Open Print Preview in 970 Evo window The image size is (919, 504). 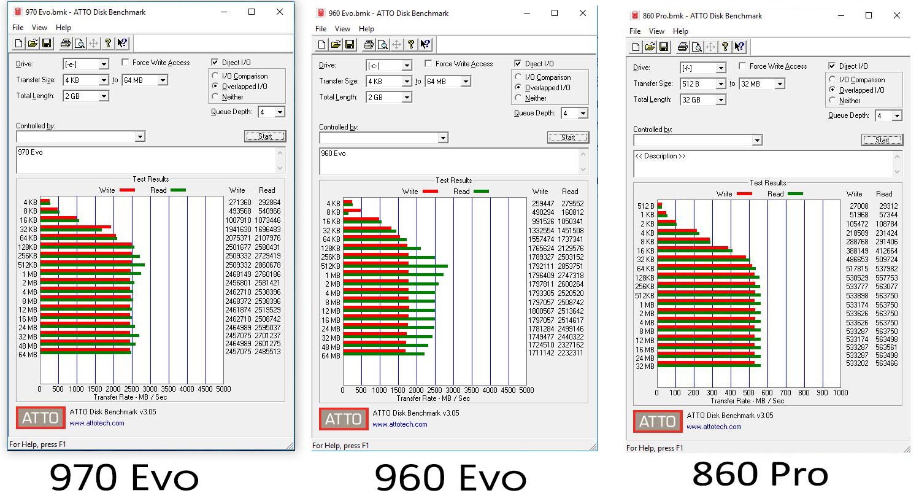coord(79,43)
